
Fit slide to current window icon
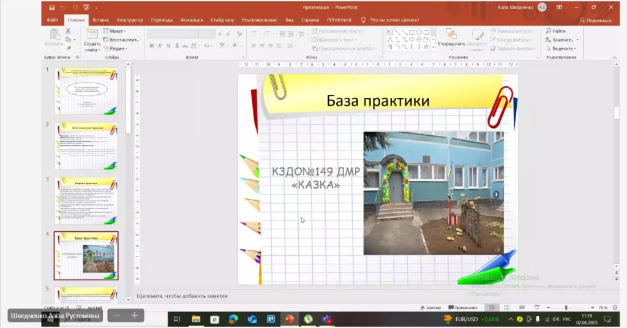pos(615,308)
